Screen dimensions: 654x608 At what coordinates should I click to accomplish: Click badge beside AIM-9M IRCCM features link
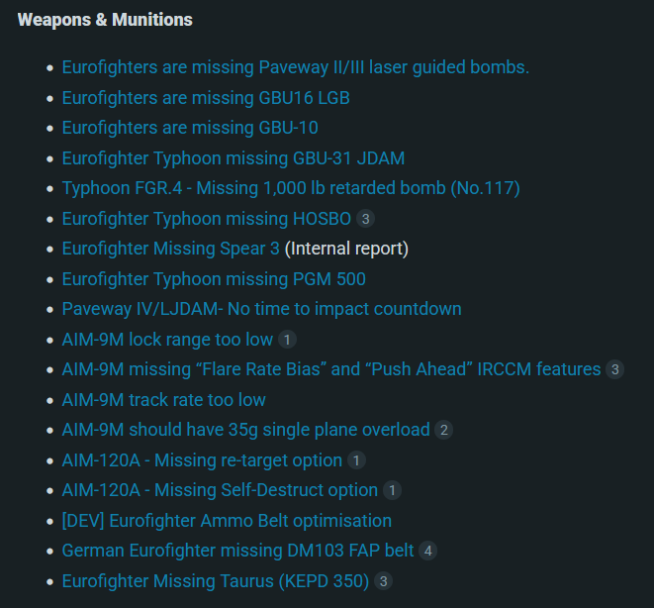coord(614,370)
